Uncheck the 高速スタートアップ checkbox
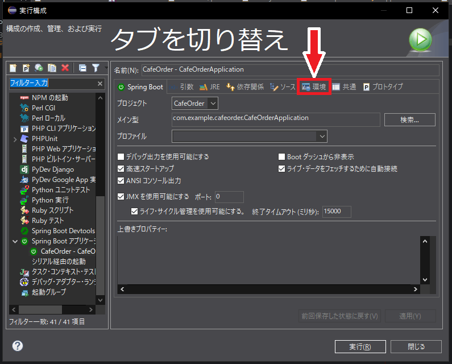 pyautogui.click(x=121, y=169)
